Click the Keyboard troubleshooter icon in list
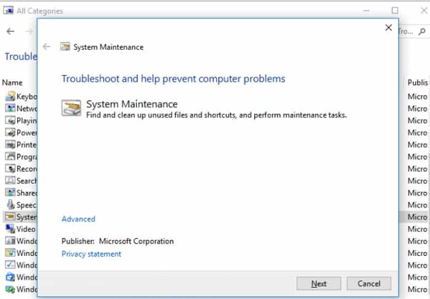The image size is (430, 299). click(10, 97)
